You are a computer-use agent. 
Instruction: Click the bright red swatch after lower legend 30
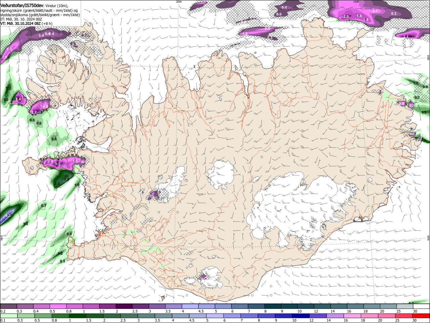421,316
